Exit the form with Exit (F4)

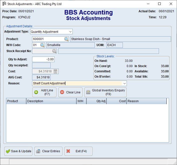[x=78, y=151]
